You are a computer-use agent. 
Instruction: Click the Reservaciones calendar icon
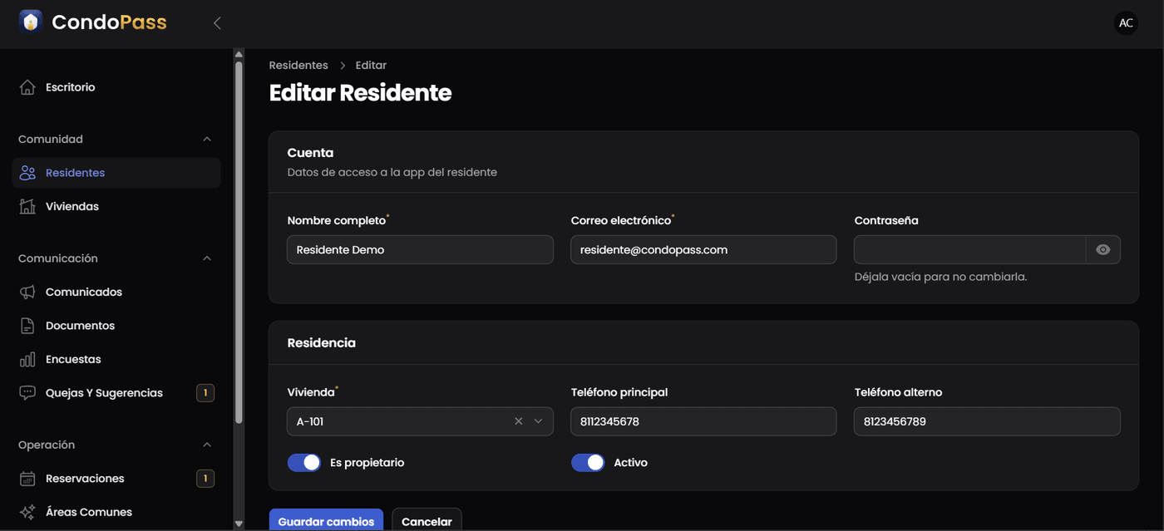tap(27, 479)
